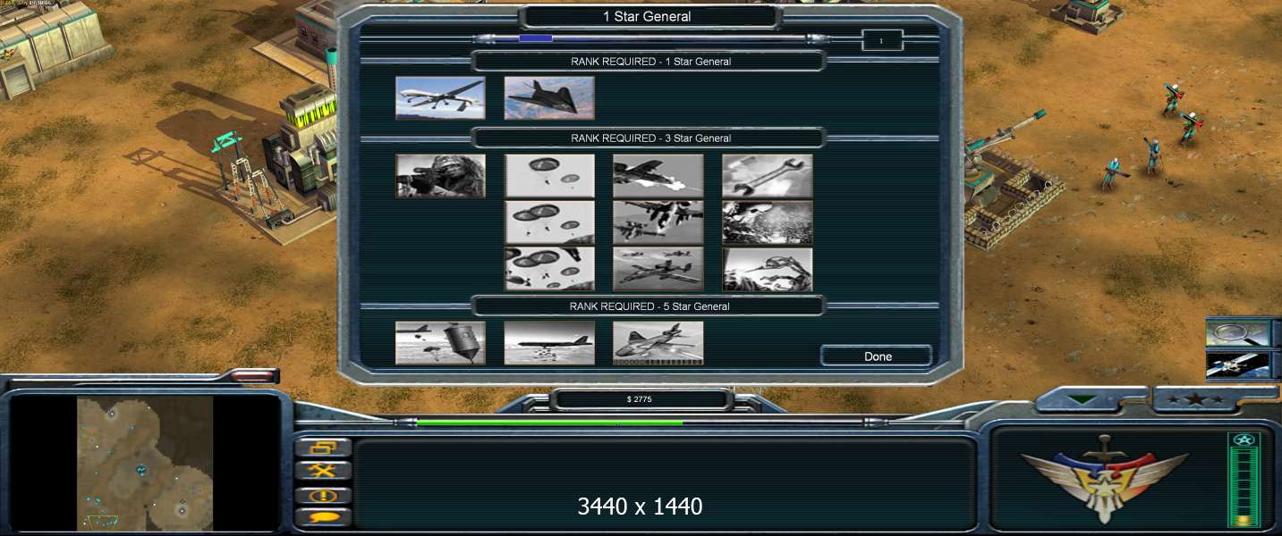Click the green power level meter
The image size is (1282, 536).
1244,480
